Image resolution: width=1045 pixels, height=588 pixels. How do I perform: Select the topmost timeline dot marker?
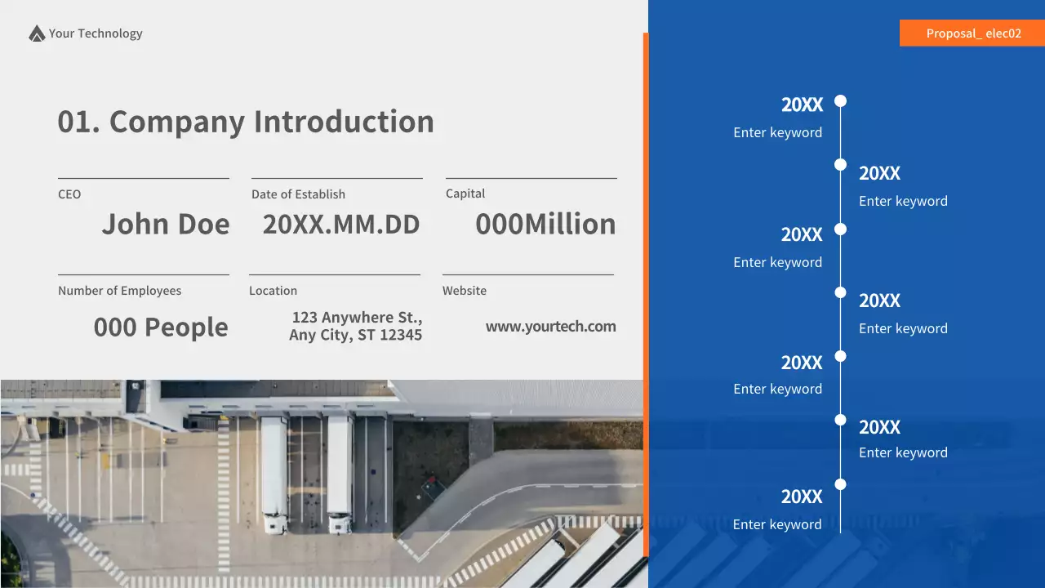click(840, 101)
